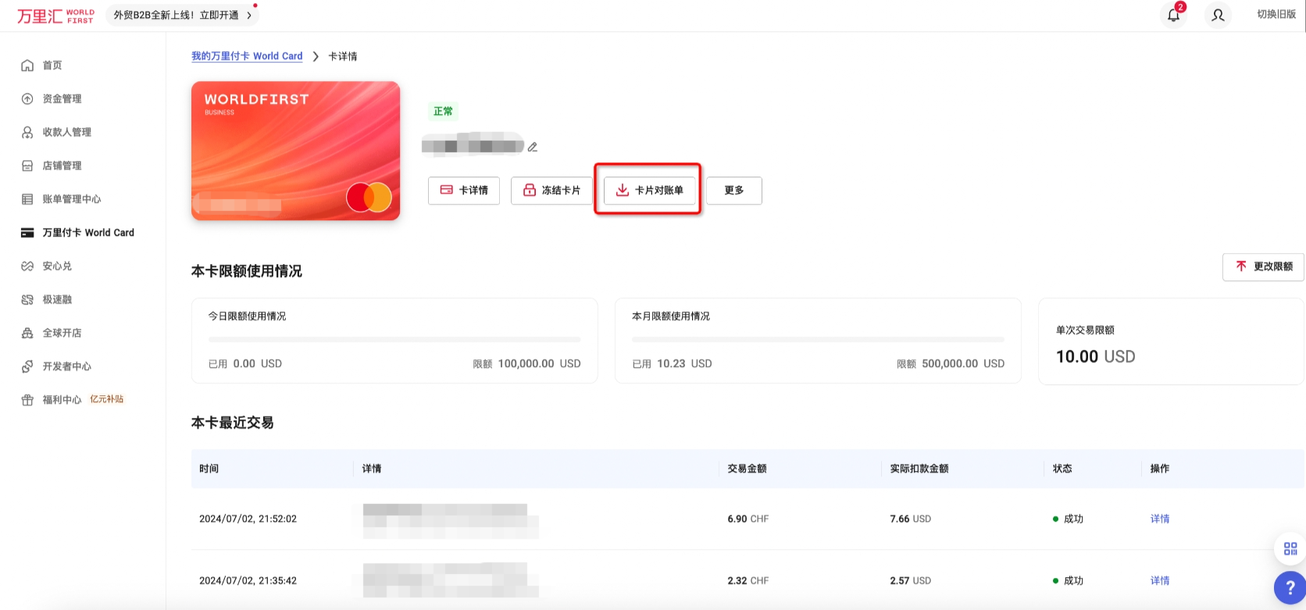Click the WorldFirst 万里汇 logo
This screenshot has height=610, width=1306.
[x=55, y=16]
